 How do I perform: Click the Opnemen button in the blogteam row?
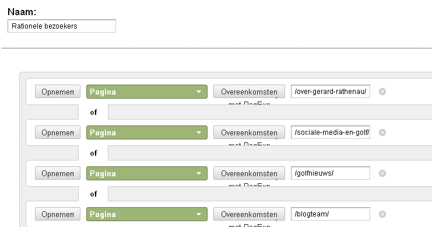pyautogui.click(x=58, y=214)
